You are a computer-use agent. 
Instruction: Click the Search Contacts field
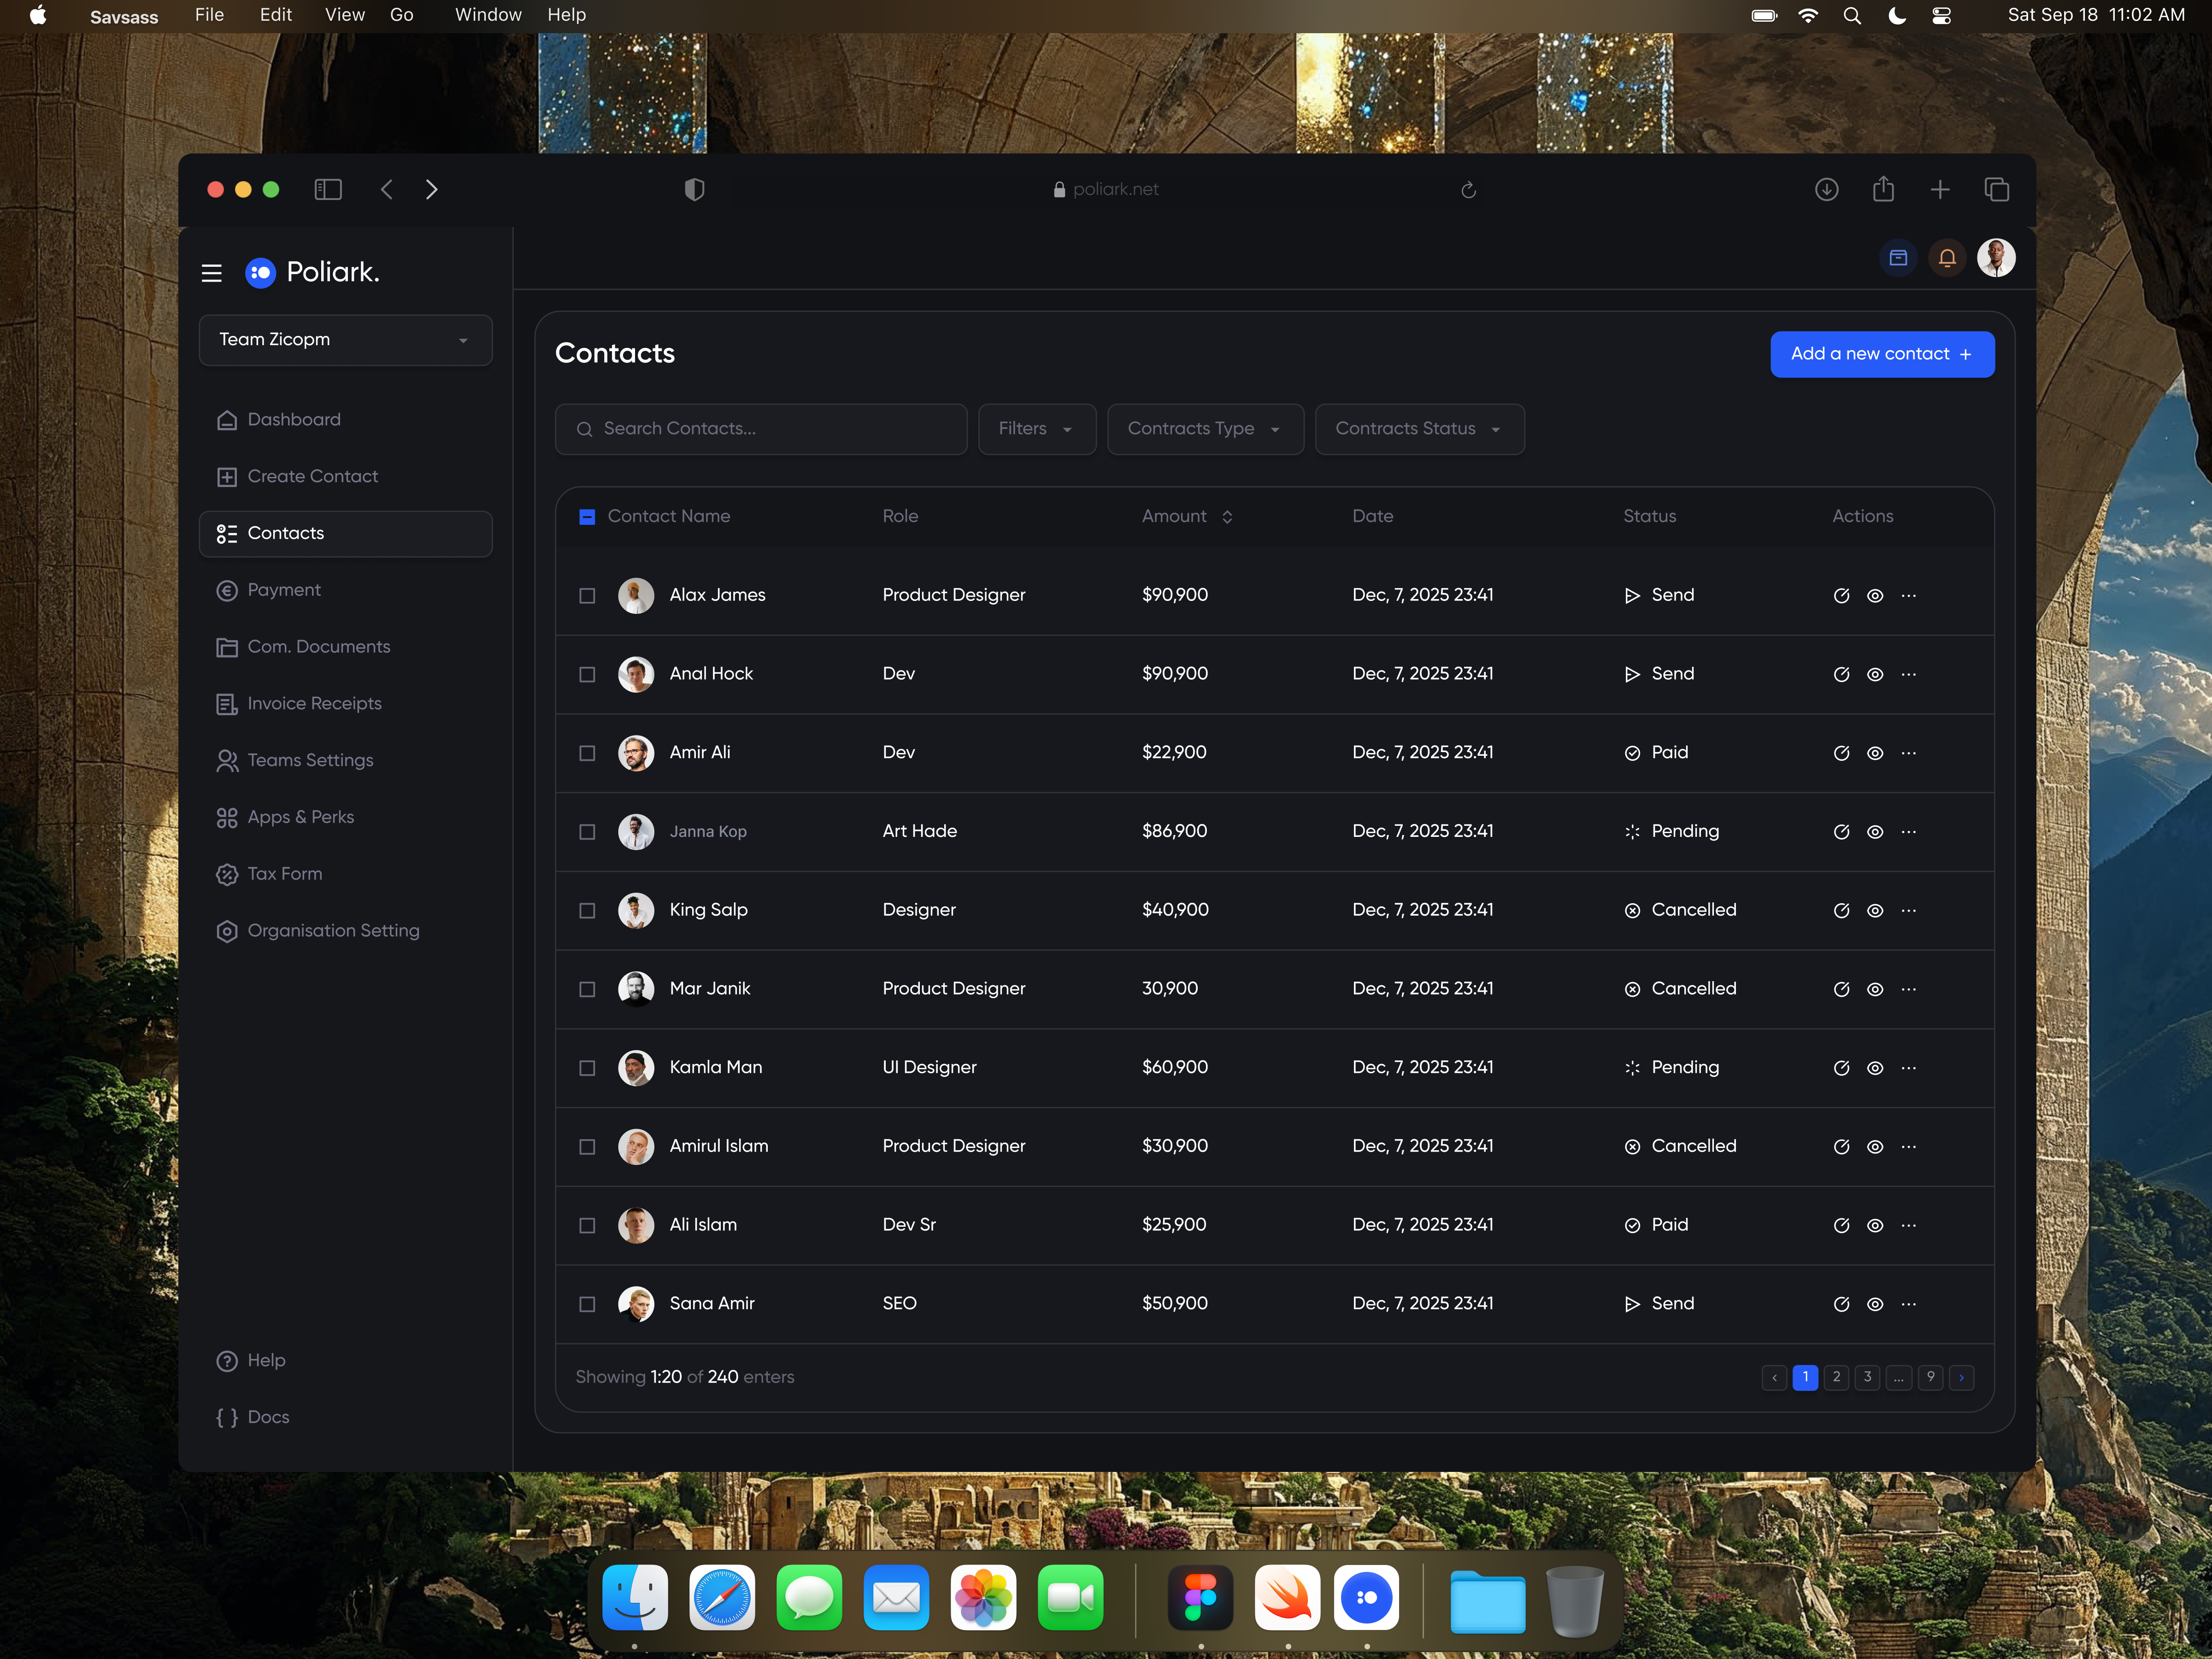(761, 429)
